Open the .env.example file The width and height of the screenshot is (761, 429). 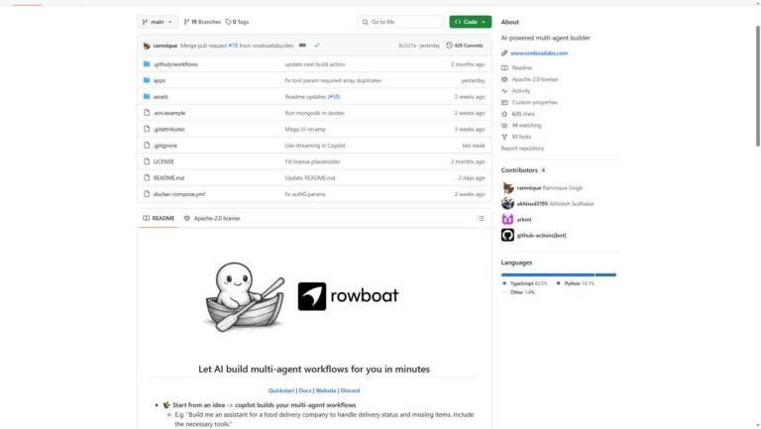tap(169, 113)
